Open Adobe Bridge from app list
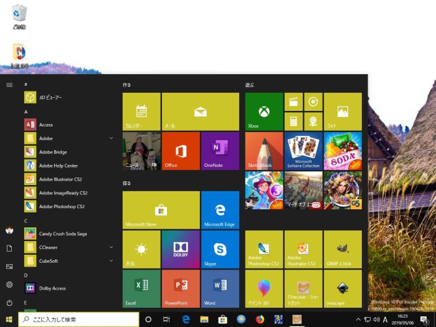This screenshot has width=436, height=327. click(53, 152)
